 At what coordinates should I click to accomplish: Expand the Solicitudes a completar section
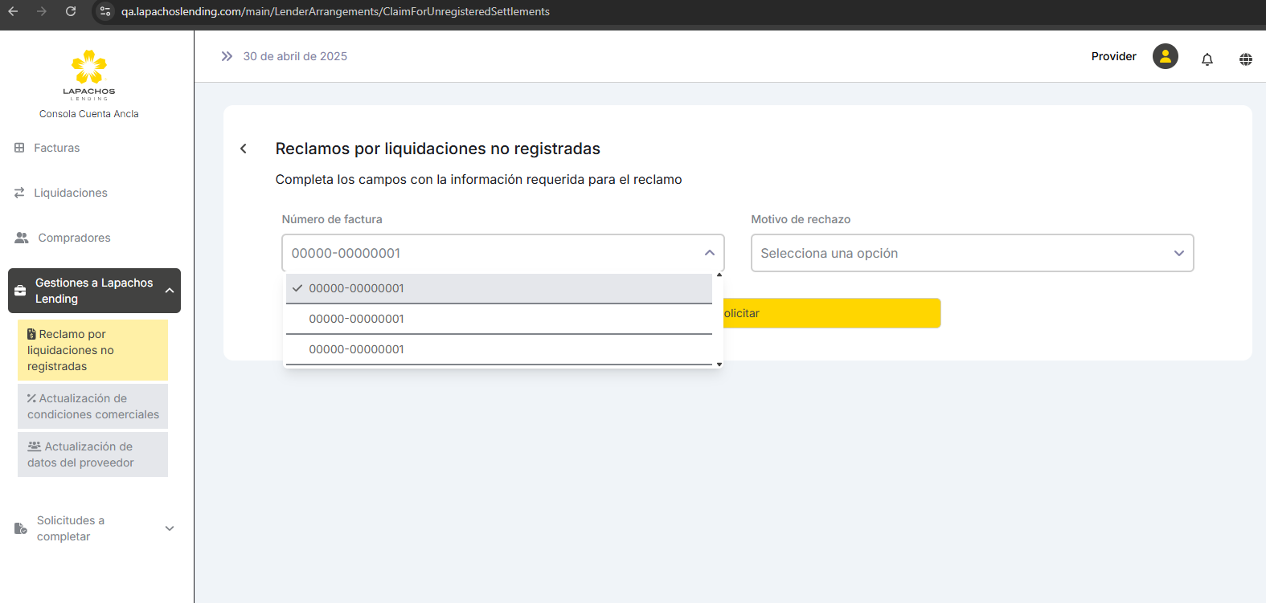[170, 528]
